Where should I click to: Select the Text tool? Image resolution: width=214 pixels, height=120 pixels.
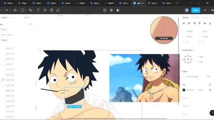[x=38, y=10]
